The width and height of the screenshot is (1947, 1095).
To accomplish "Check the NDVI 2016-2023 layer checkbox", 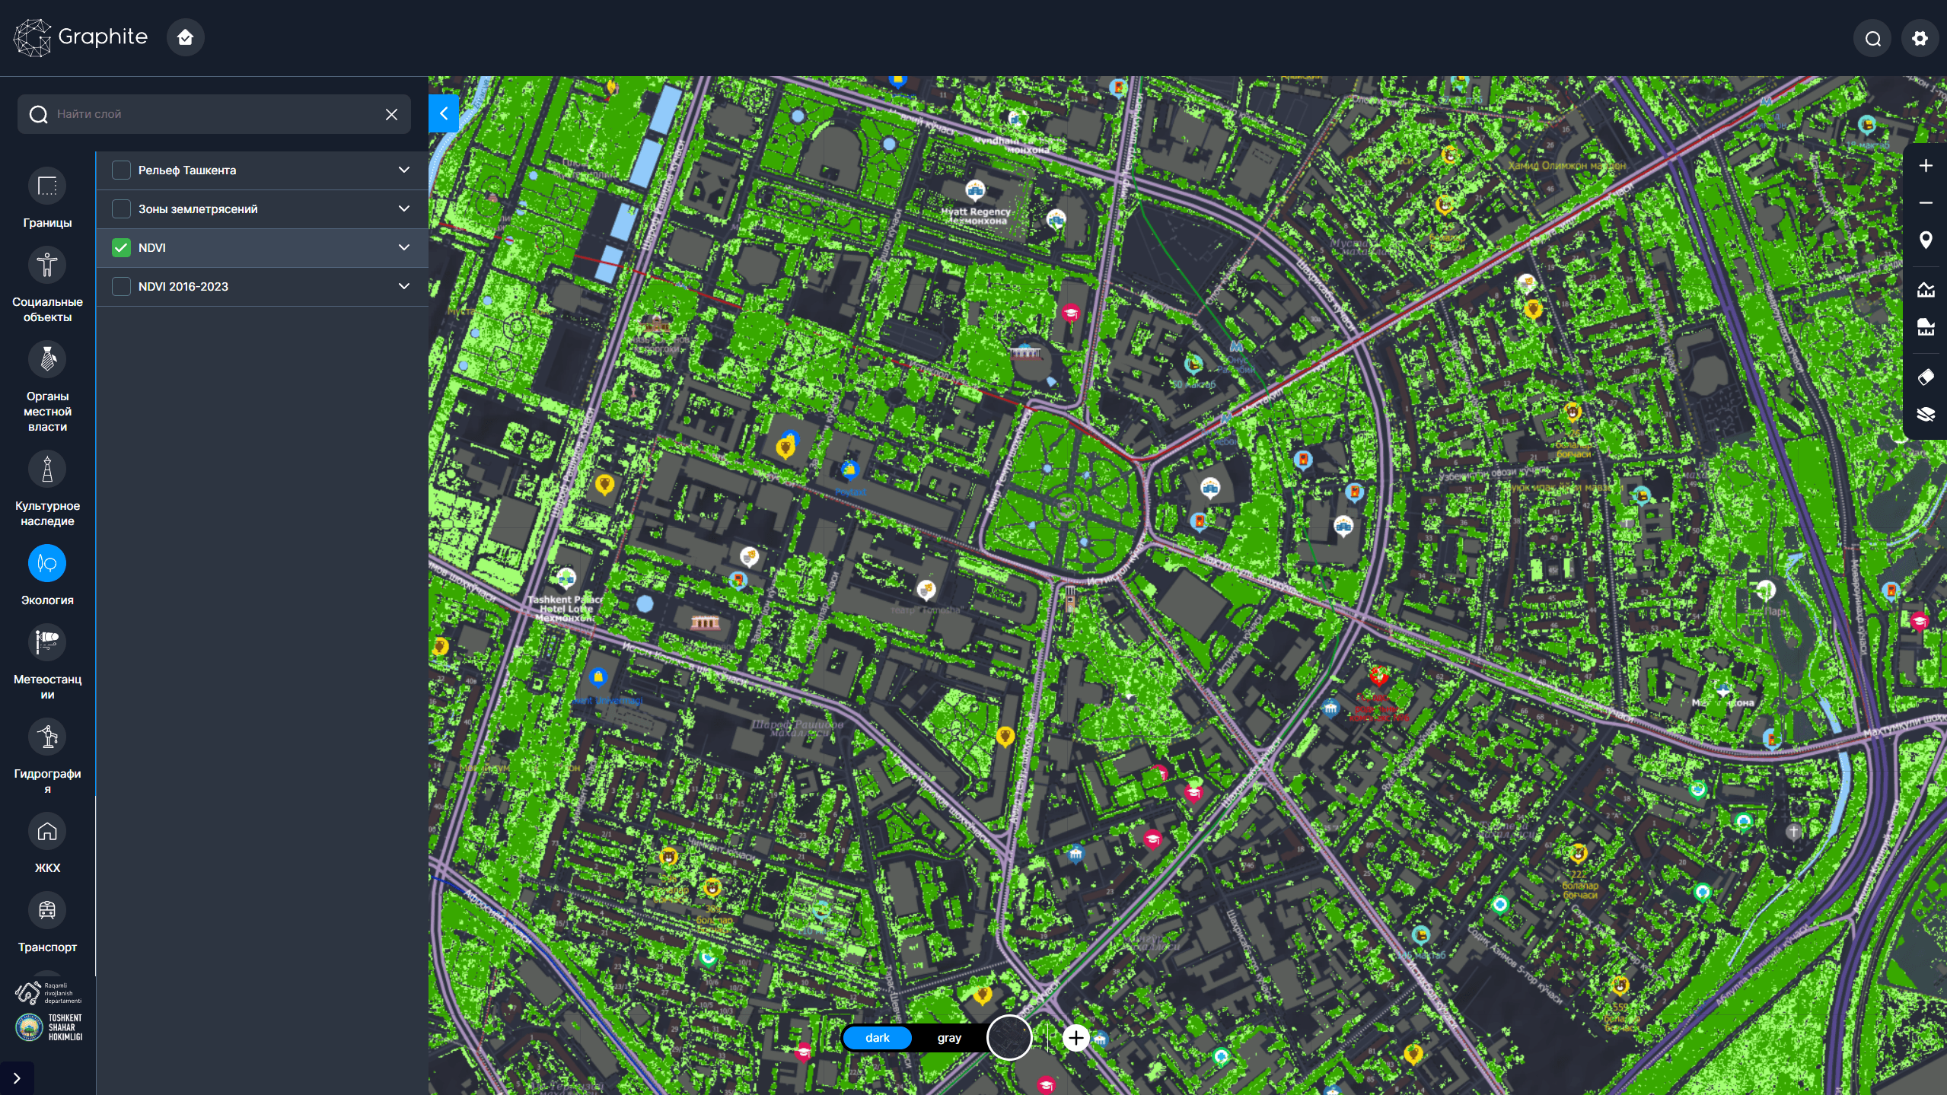I will click(x=122, y=286).
